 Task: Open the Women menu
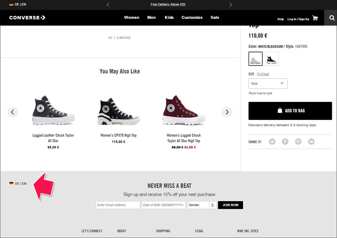[132, 17]
